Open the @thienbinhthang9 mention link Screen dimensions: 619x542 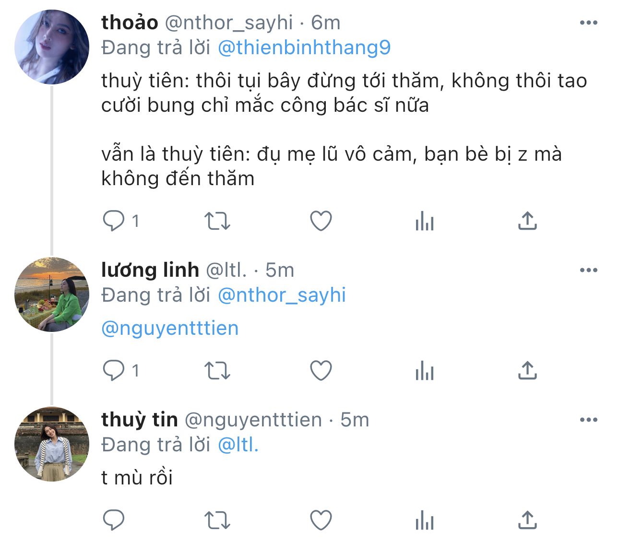click(x=304, y=47)
